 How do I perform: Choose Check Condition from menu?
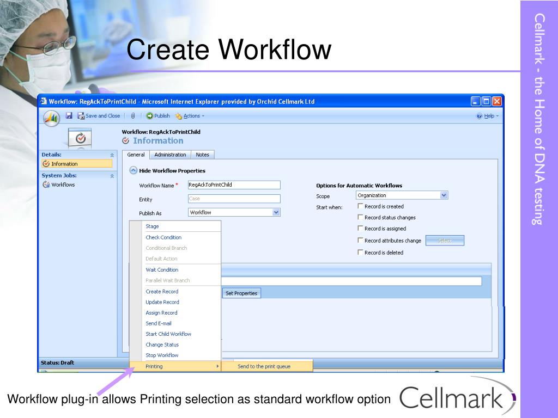coord(181,237)
